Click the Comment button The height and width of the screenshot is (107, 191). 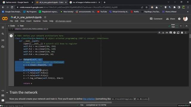pos(156,19)
